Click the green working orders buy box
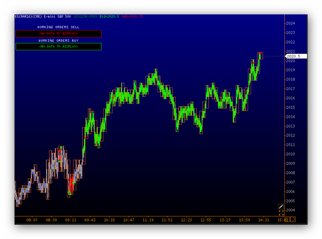Image resolution: width=322 pixels, height=239 pixels. pyautogui.click(x=58, y=47)
